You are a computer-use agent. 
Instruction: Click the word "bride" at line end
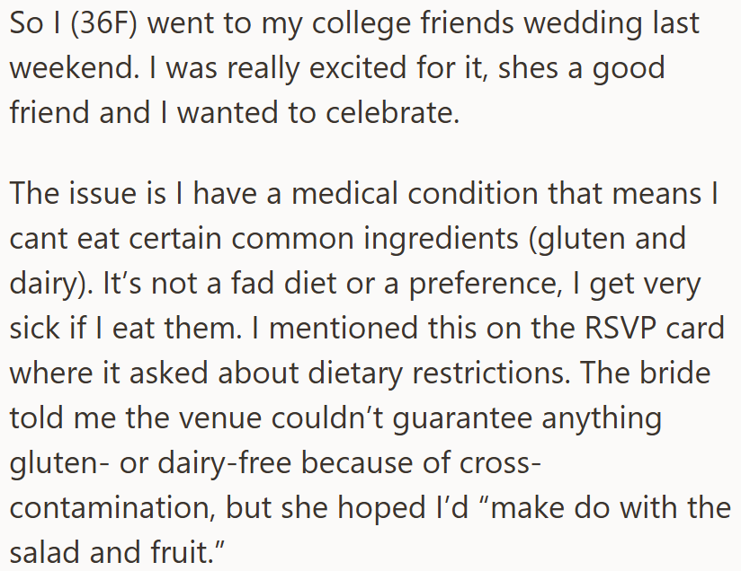(675, 373)
